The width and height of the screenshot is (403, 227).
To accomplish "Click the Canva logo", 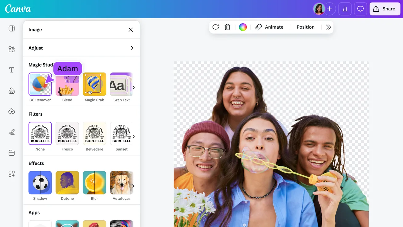I will click(18, 9).
